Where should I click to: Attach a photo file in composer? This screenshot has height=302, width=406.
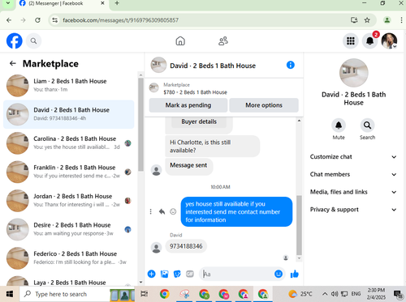pos(165,274)
